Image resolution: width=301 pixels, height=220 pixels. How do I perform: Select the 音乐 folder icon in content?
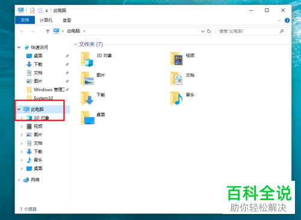tap(176, 98)
